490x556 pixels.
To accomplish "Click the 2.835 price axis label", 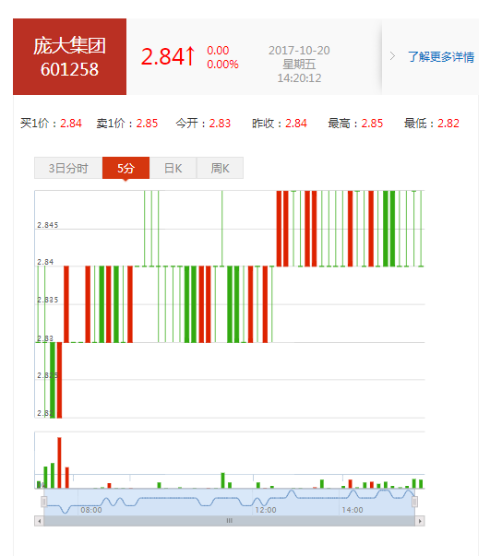I will [x=48, y=300].
